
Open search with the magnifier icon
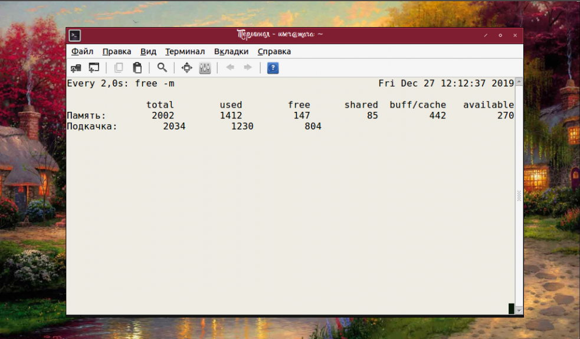point(162,68)
